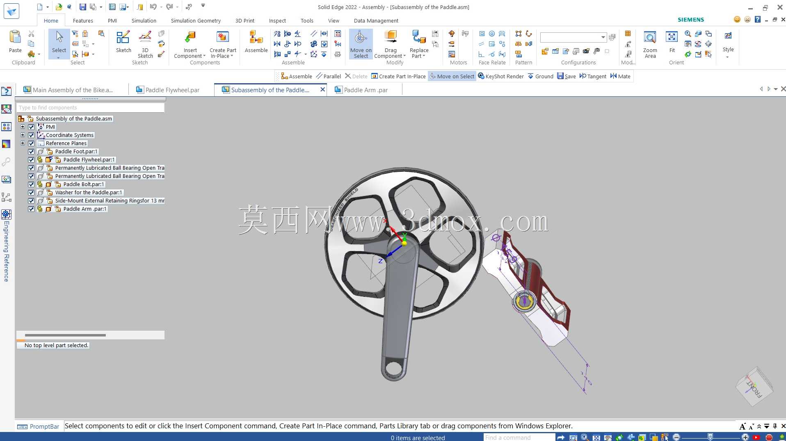Expand the PMI tree node
Screen dimensions: 786x441
[x=23, y=127]
